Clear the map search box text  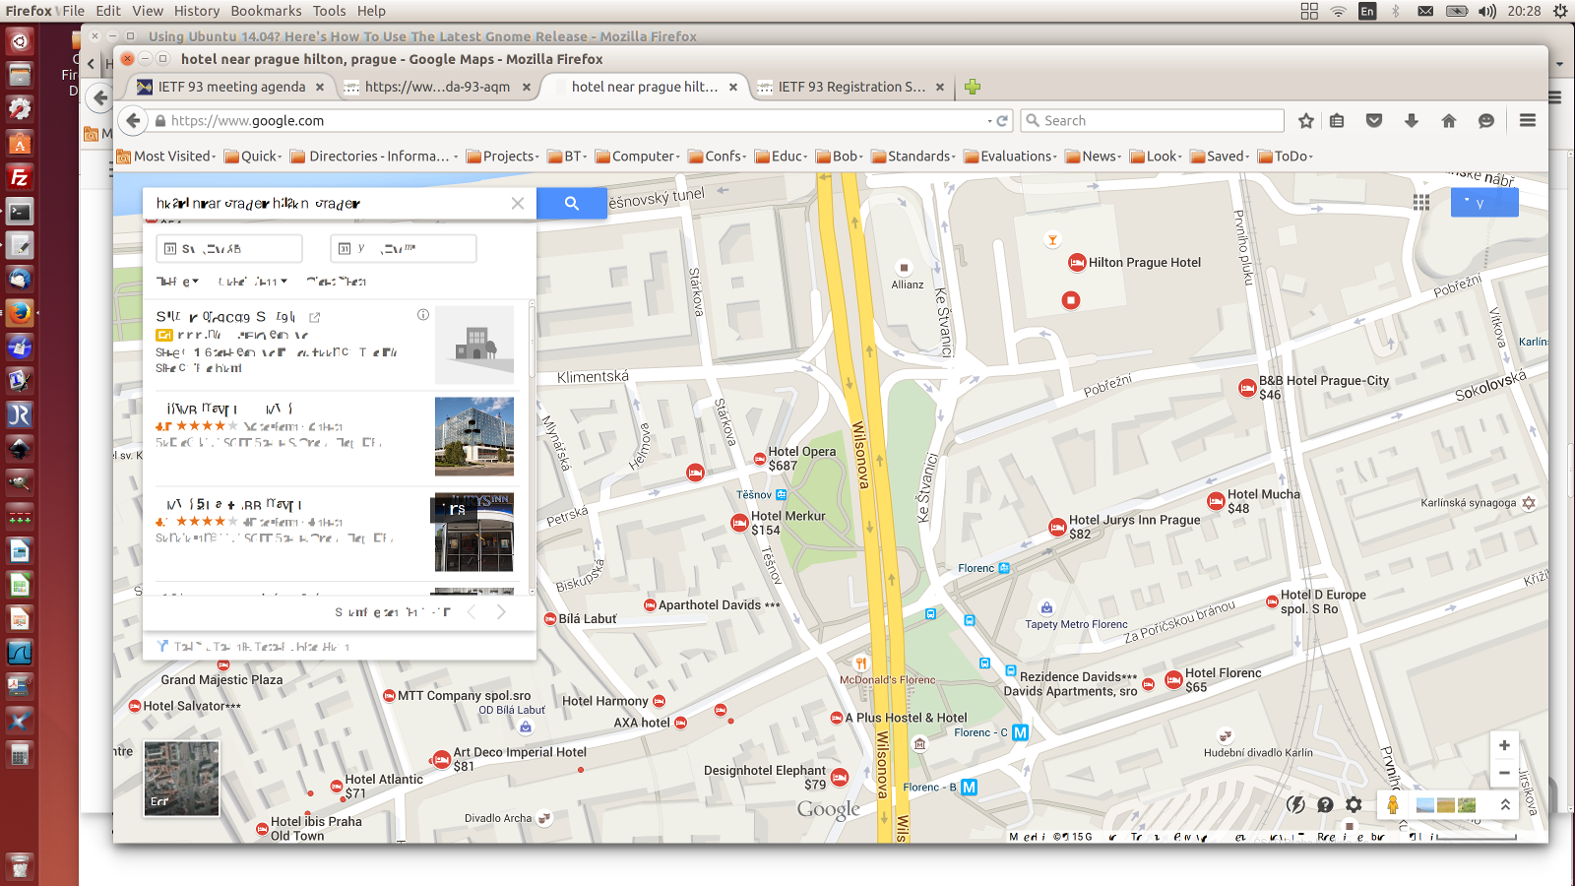(x=518, y=204)
